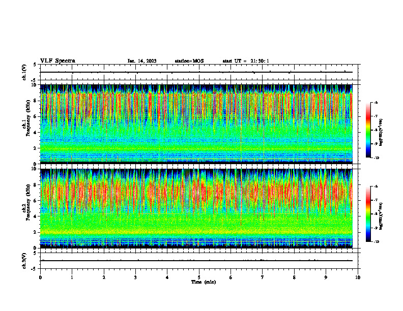Click the ch.2 color bar axis title
The image size is (403, 311).
pos(381,216)
